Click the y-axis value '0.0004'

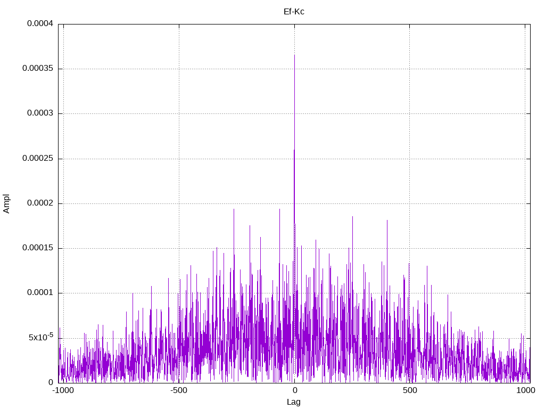[x=40, y=23]
